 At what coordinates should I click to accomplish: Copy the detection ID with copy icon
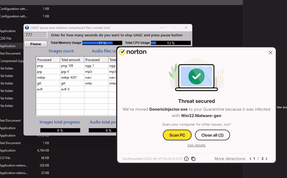click(x=193, y=159)
